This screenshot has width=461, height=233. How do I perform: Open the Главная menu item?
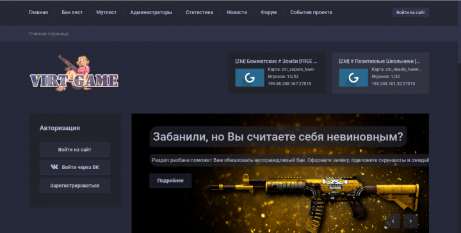(38, 12)
